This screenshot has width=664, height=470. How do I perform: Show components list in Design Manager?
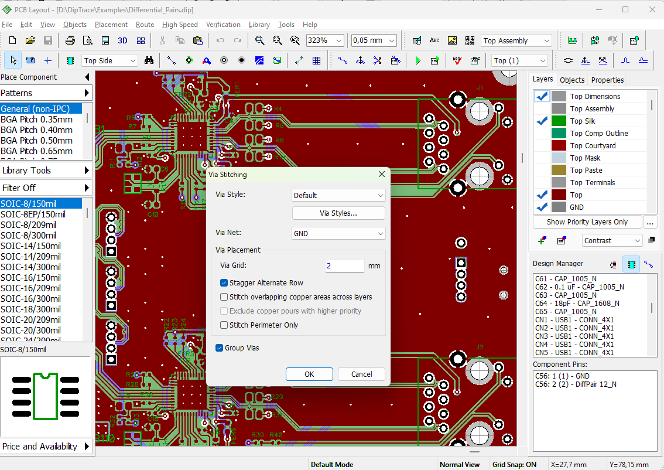[631, 264]
